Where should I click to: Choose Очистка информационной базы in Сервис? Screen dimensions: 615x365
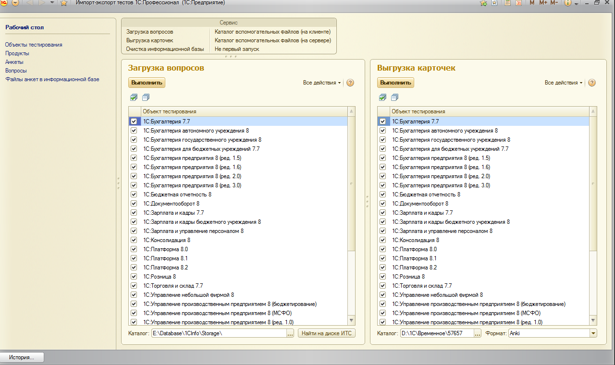pyautogui.click(x=165, y=49)
